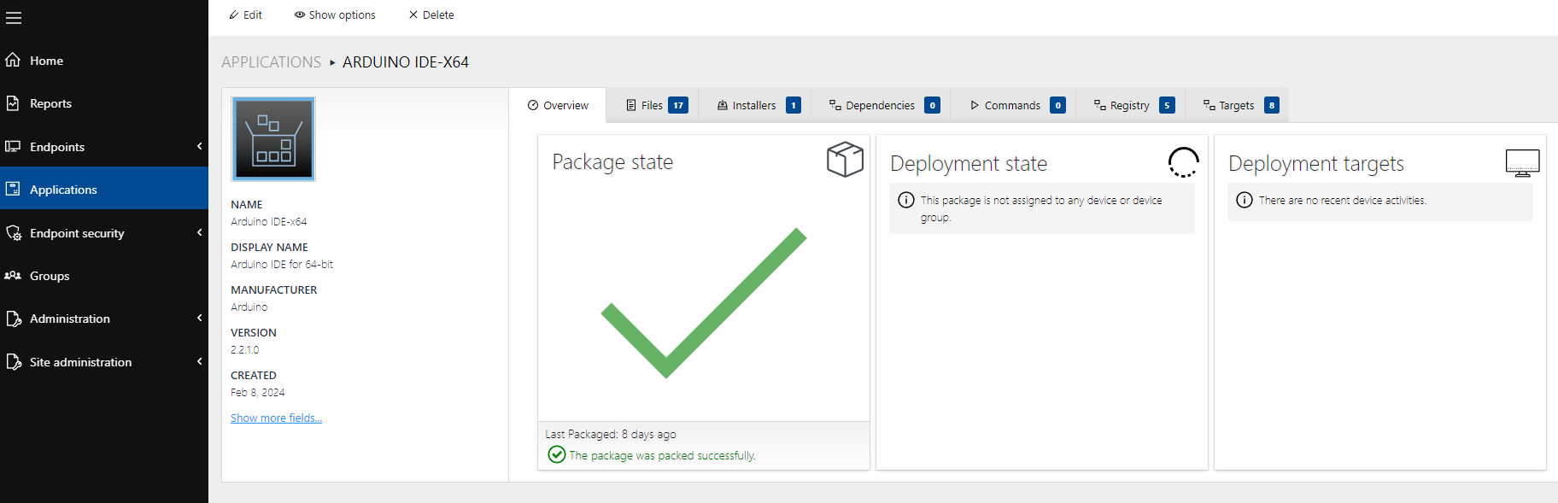Click the Deployment targets monitor icon
Viewport: 1558px width, 503px height.
[x=1522, y=162]
